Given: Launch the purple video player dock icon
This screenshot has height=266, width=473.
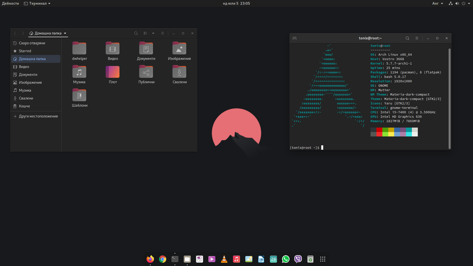Looking at the screenshot, I should coord(212,259).
